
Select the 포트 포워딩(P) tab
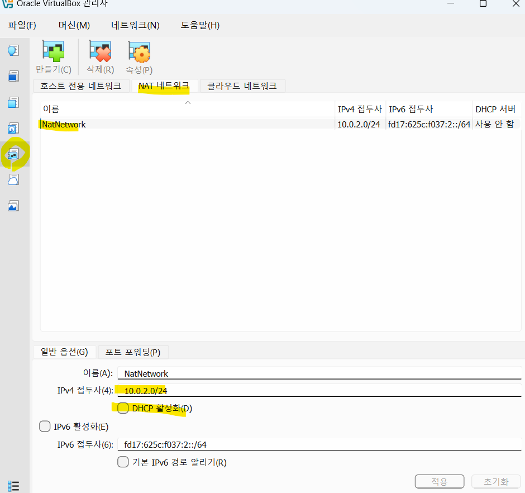coord(133,352)
